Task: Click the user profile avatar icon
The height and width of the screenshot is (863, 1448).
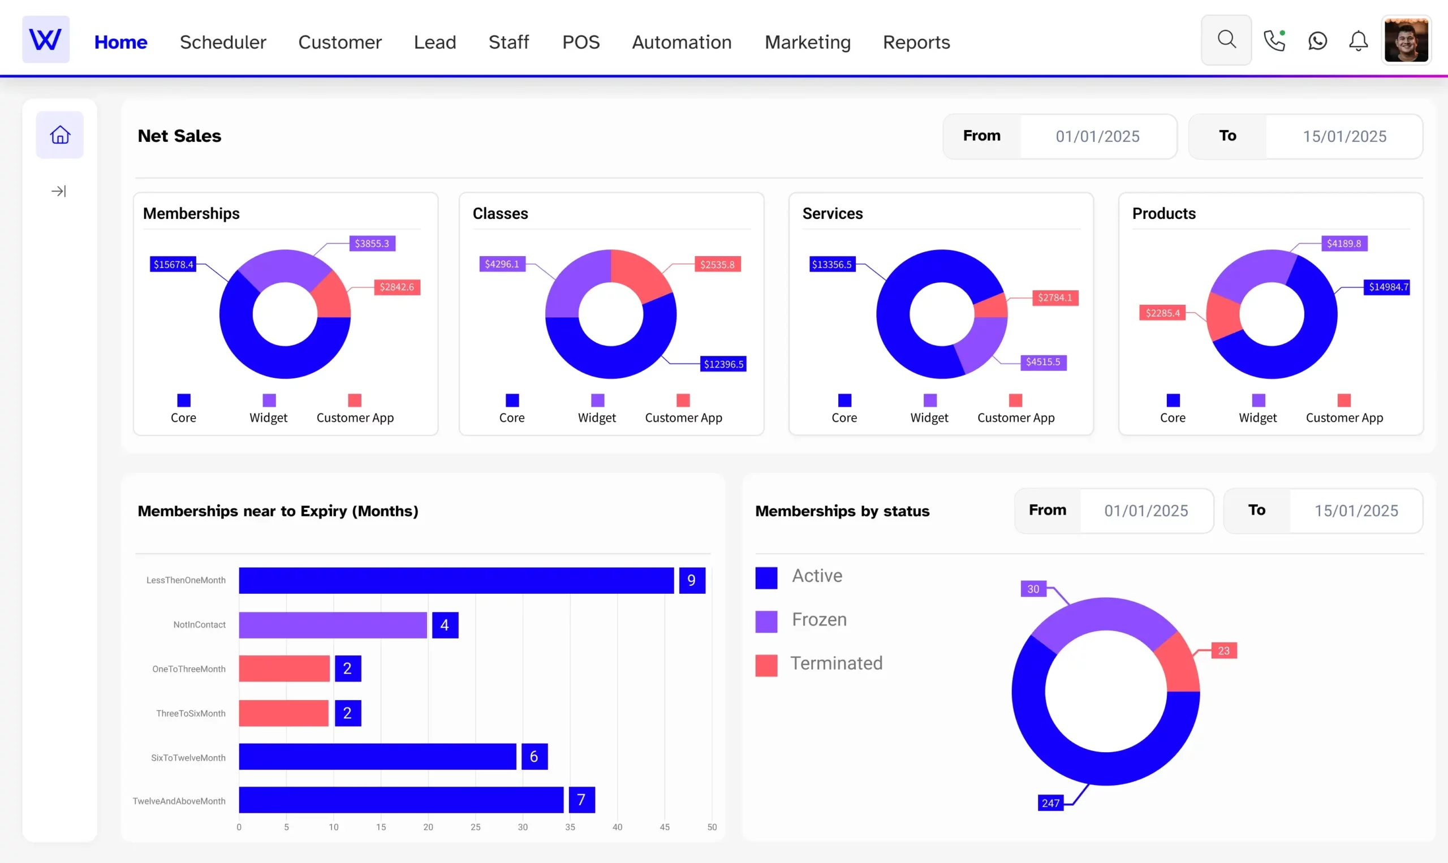Action: (1407, 41)
